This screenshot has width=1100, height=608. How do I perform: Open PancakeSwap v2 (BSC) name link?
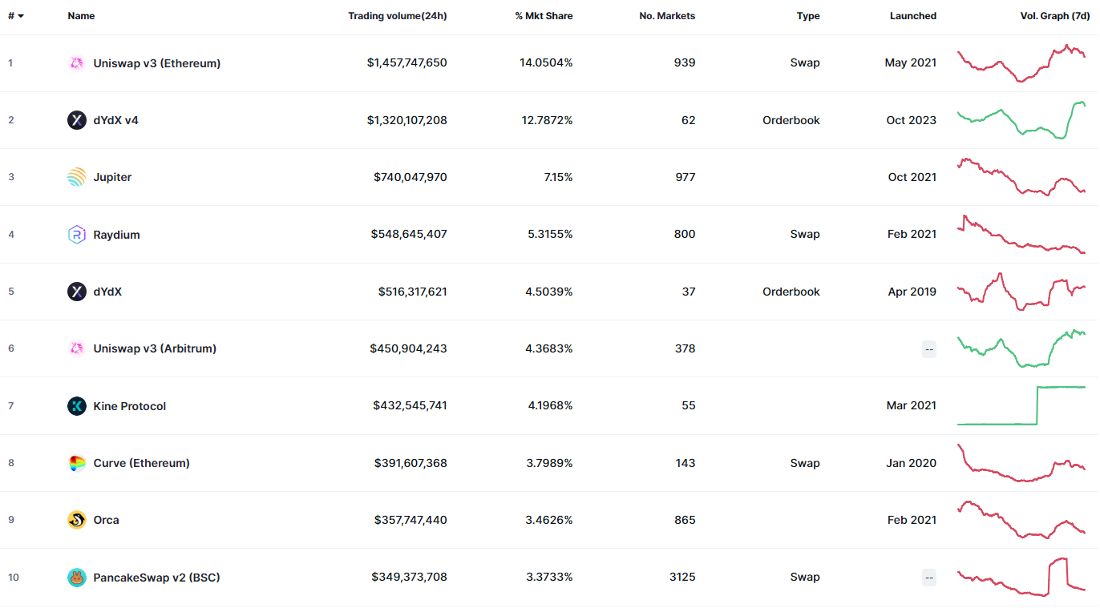pos(156,578)
